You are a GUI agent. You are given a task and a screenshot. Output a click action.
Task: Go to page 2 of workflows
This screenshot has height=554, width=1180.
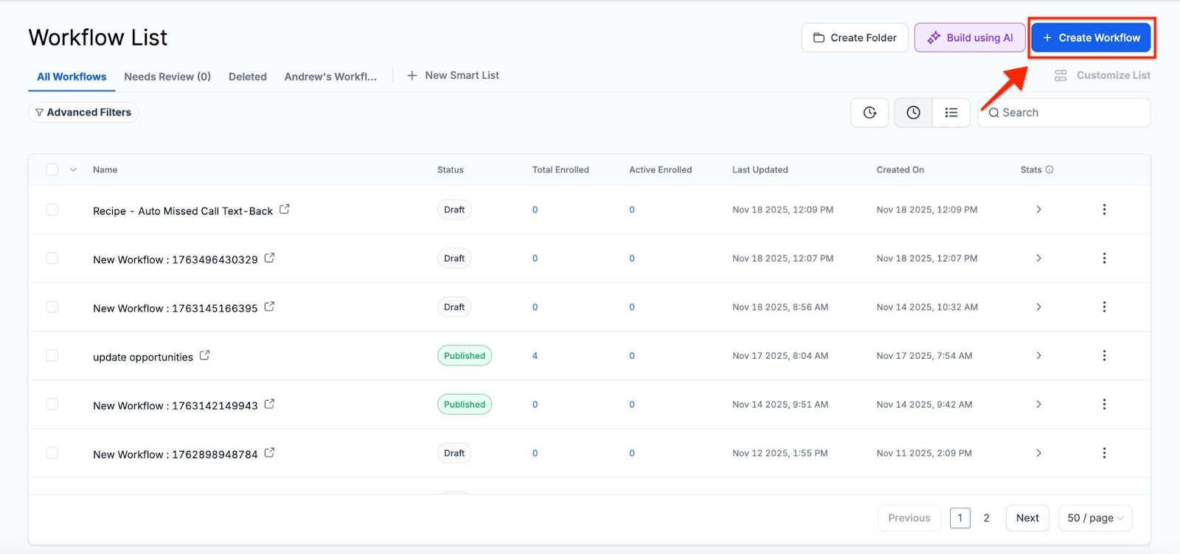[986, 518]
